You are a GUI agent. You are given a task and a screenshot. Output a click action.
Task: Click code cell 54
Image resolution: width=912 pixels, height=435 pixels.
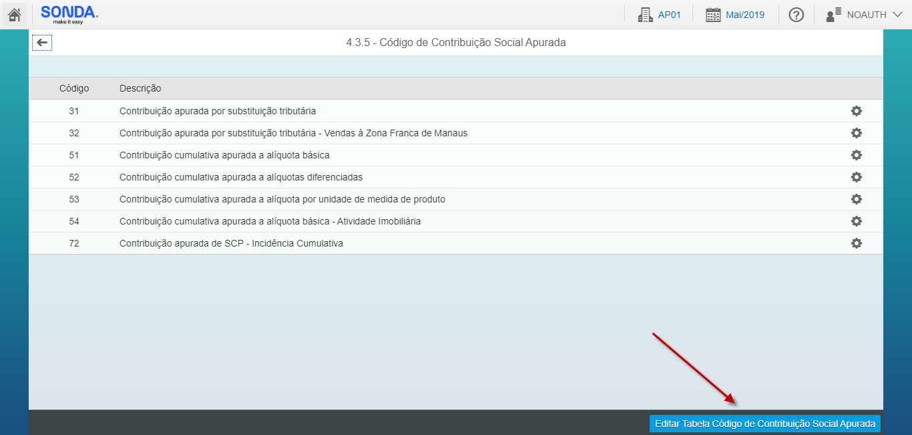pos(74,221)
